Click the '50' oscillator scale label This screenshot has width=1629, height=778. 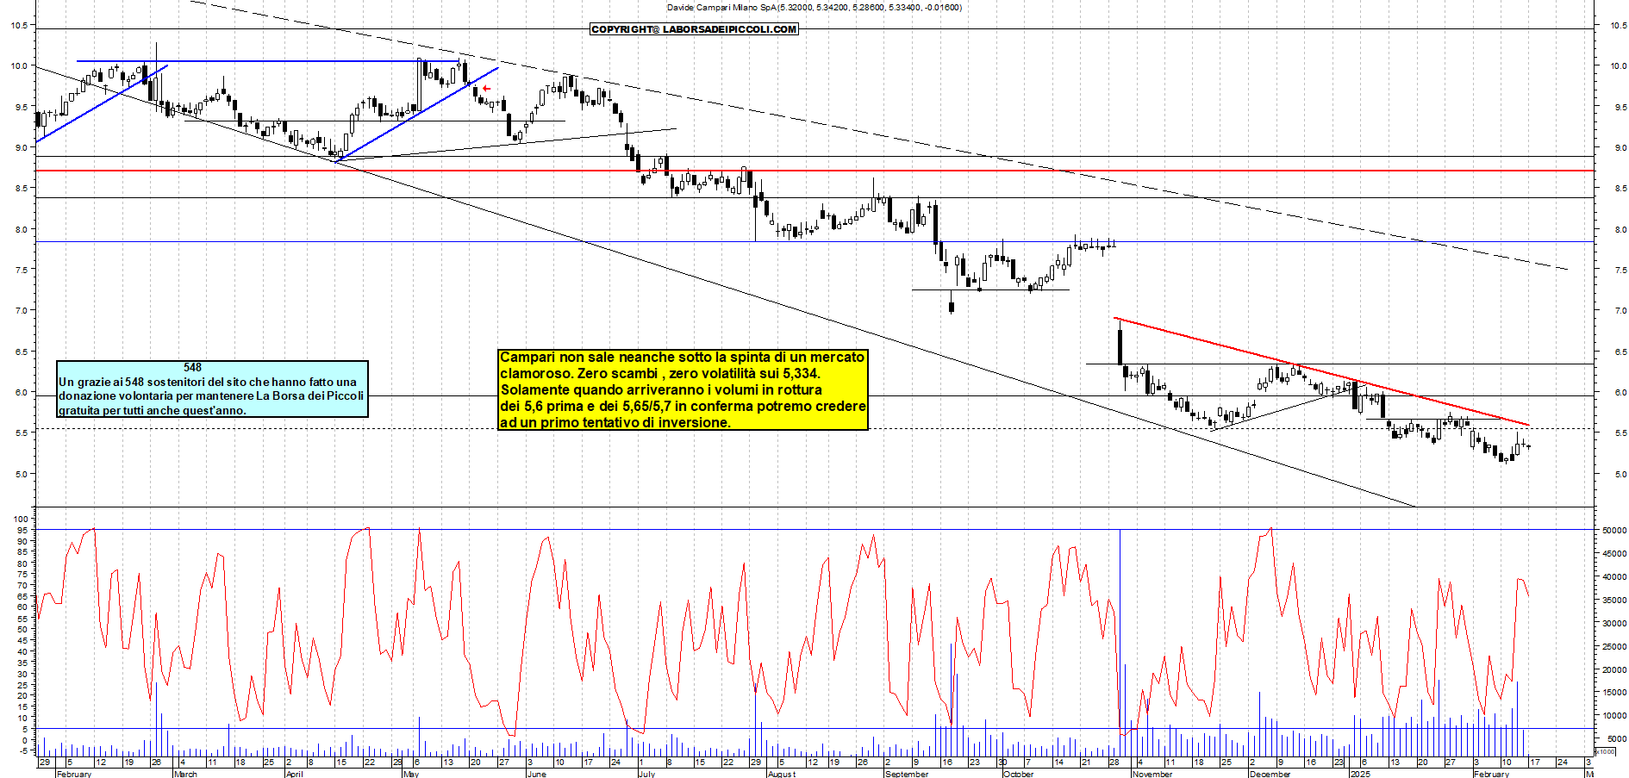22,630
